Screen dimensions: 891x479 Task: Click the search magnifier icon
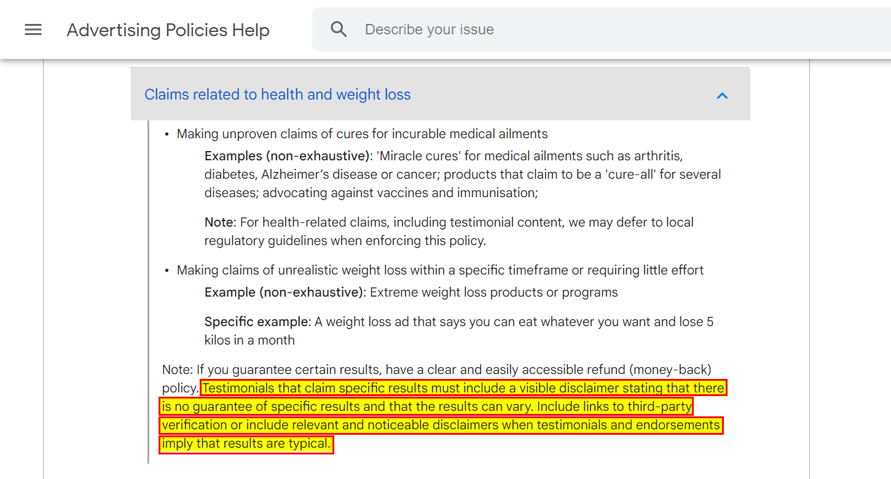pos(339,29)
